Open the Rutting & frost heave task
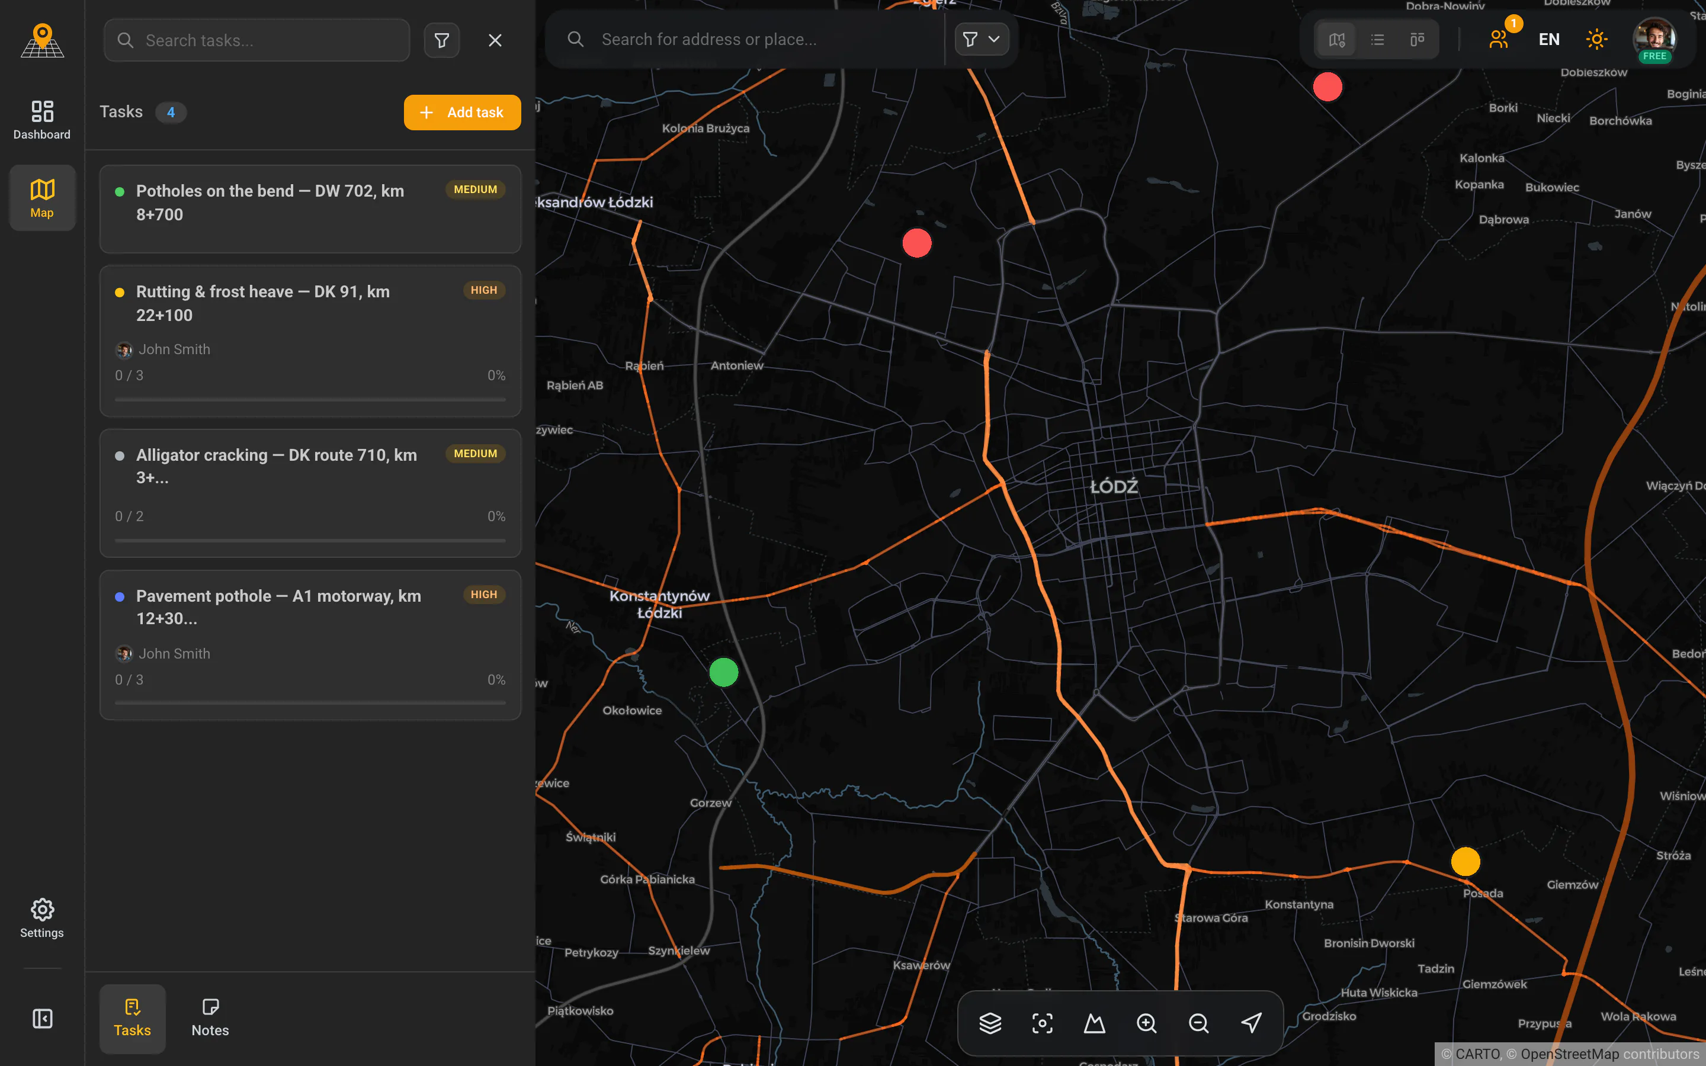Viewport: 1706px width, 1066px height. tap(310, 341)
